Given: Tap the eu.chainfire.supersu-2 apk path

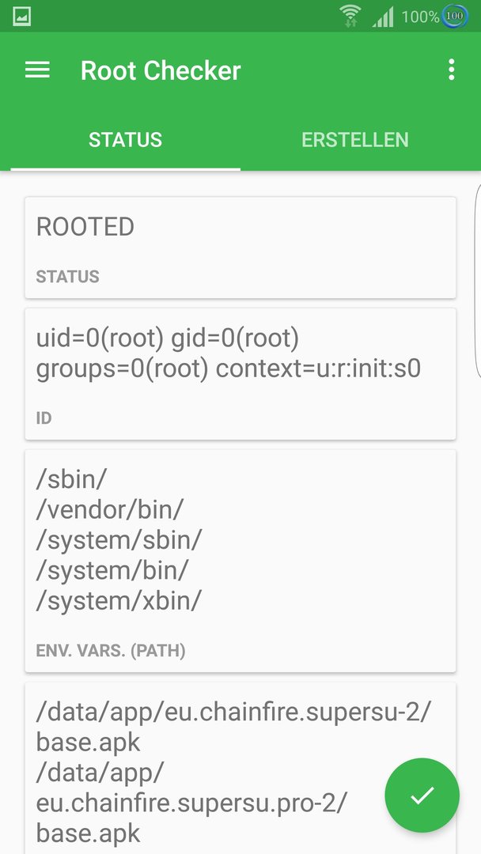Looking at the screenshot, I should (x=233, y=727).
